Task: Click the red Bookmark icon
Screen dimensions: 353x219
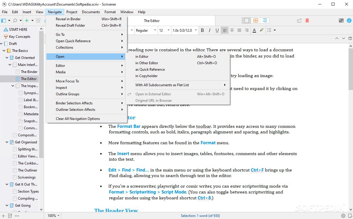Action: (x=307, y=21)
